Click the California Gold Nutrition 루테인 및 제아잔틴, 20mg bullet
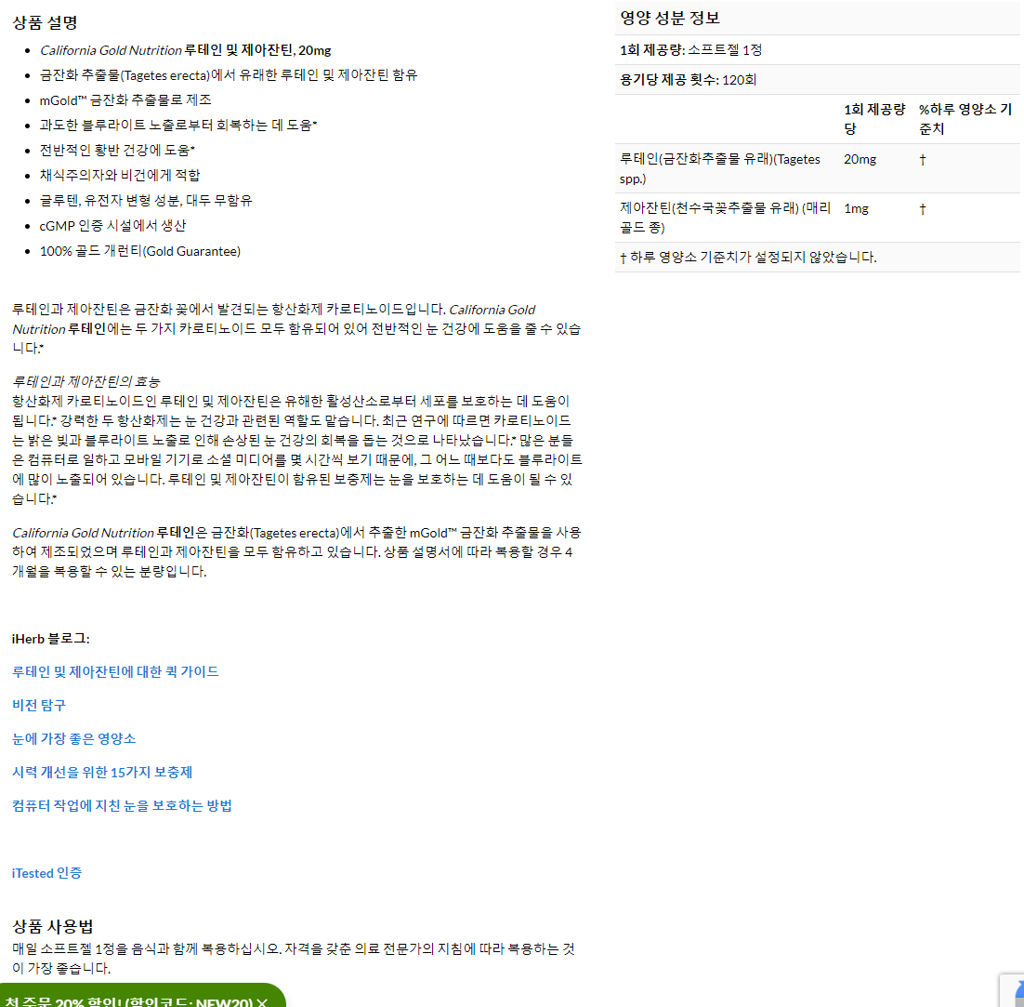Image resolution: width=1024 pixels, height=1007 pixels. (186, 50)
